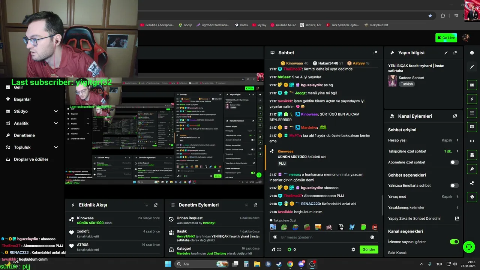Pop out the Sohbet chat panel

click(x=375, y=53)
